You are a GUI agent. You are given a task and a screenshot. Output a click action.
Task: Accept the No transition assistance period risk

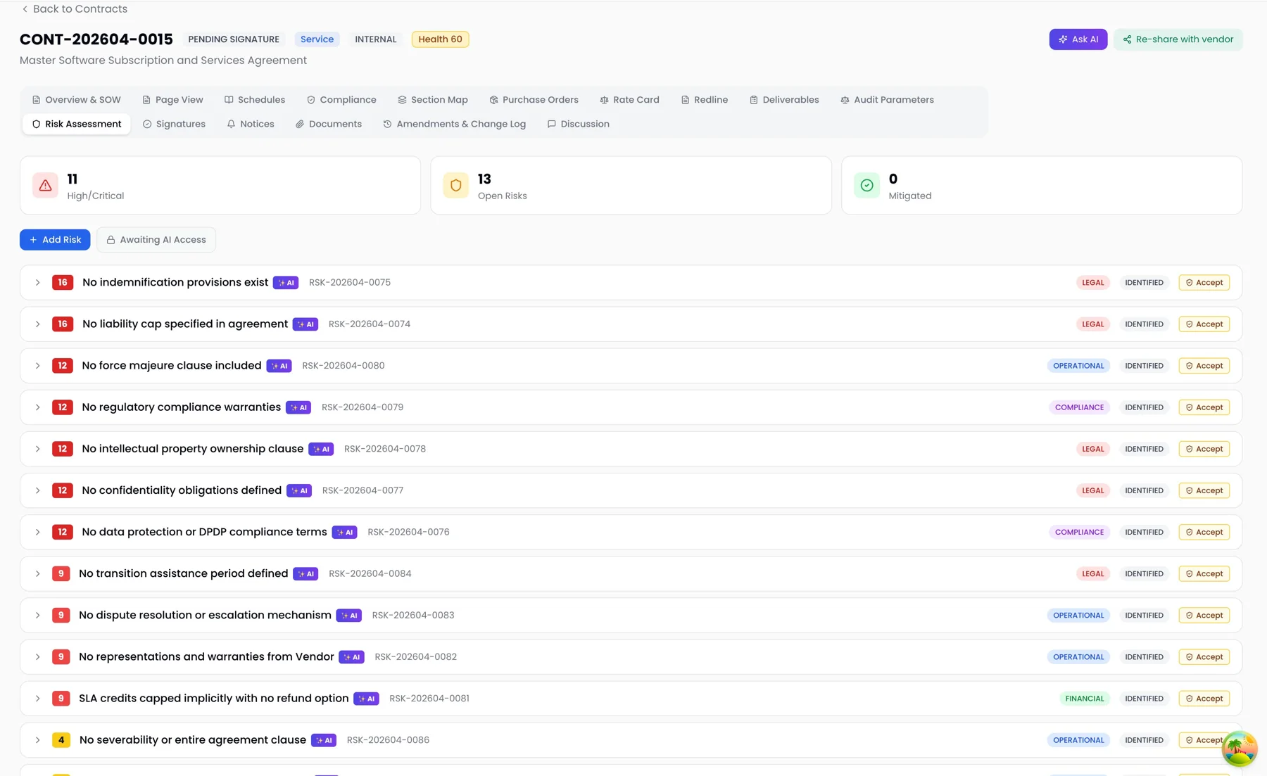tap(1204, 574)
